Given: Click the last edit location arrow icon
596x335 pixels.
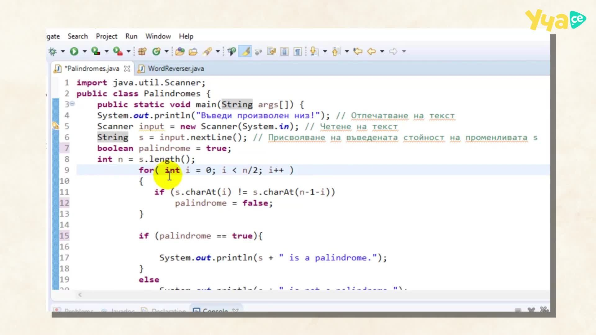Looking at the screenshot, I should pyautogui.click(x=358, y=51).
